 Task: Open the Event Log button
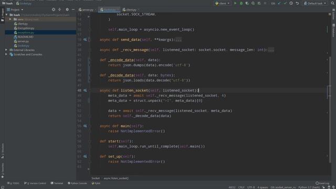pyautogui.click(x=322, y=183)
